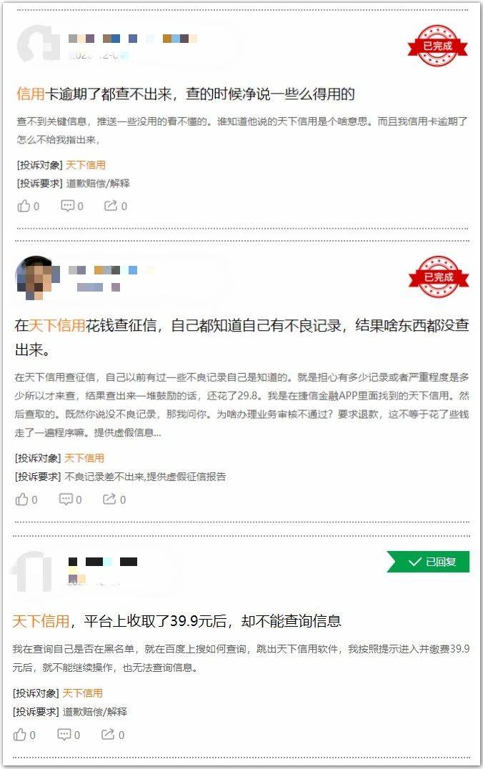
Task: Like the second complaint about bad credit records
Action: click(26, 500)
